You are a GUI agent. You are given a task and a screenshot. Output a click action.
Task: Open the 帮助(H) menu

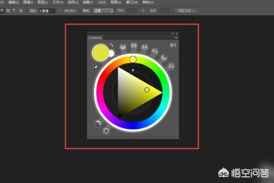[x=148, y=2]
